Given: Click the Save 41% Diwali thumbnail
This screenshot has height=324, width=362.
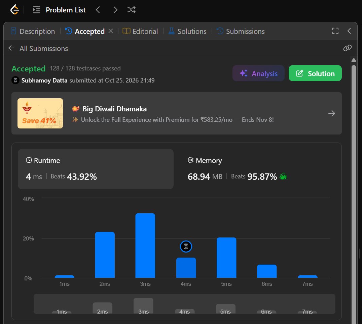Looking at the screenshot, I should pos(40,113).
